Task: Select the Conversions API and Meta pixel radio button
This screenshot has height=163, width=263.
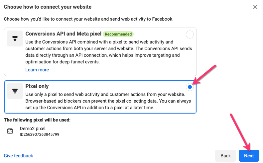Action: tap(190, 35)
